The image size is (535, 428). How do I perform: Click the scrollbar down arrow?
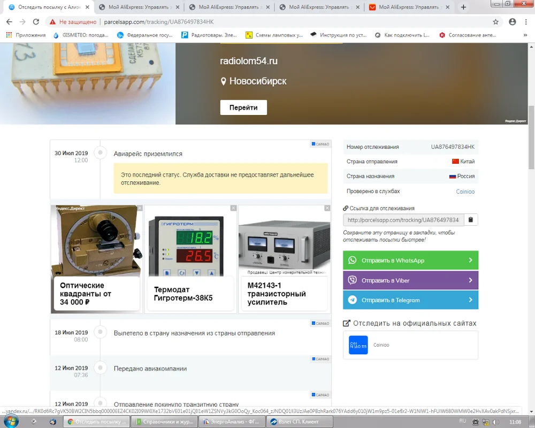tap(531, 411)
